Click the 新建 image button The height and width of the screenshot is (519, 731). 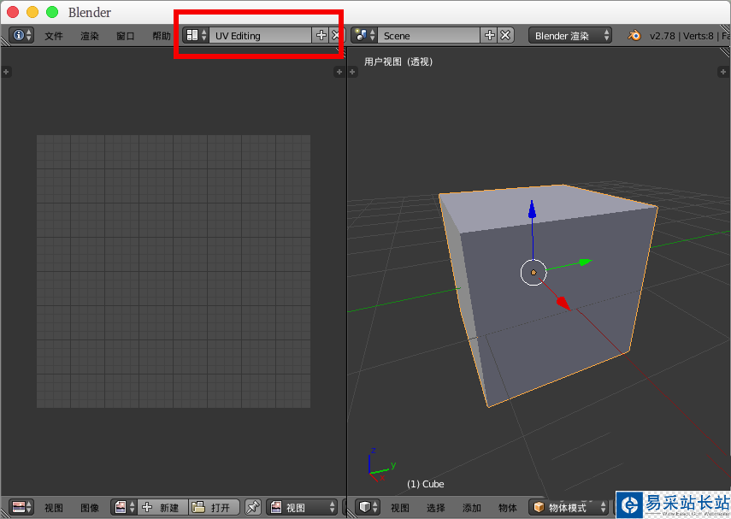[162, 507]
